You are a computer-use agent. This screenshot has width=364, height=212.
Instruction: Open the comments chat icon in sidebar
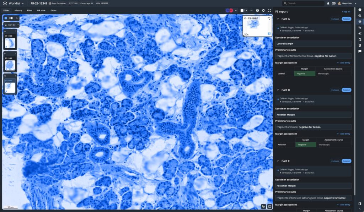[360, 51]
